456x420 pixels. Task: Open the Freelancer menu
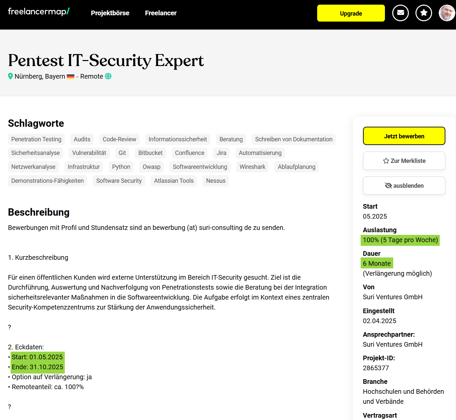click(161, 13)
